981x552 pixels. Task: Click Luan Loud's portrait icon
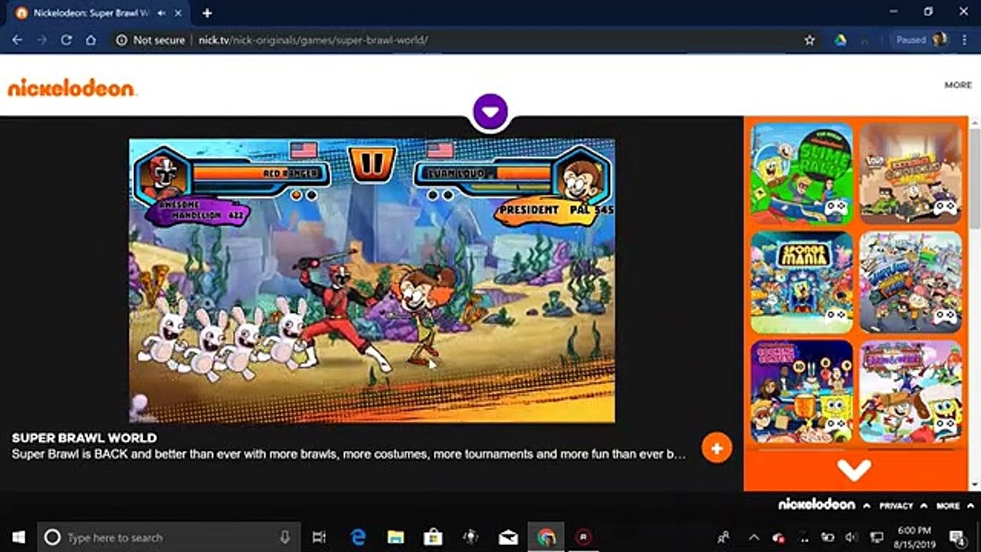579,174
